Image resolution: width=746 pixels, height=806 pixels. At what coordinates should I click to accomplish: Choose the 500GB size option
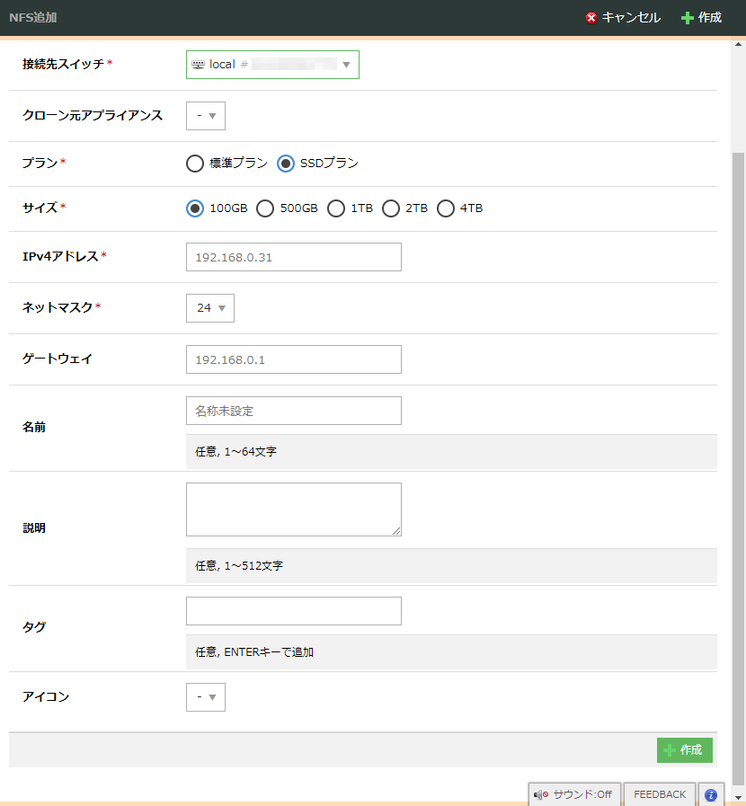pos(265,208)
